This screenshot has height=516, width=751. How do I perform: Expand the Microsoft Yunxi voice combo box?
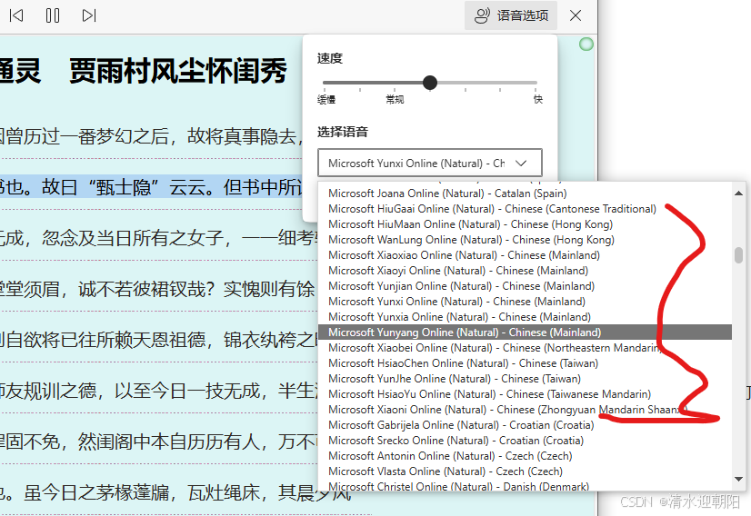[x=430, y=164]
